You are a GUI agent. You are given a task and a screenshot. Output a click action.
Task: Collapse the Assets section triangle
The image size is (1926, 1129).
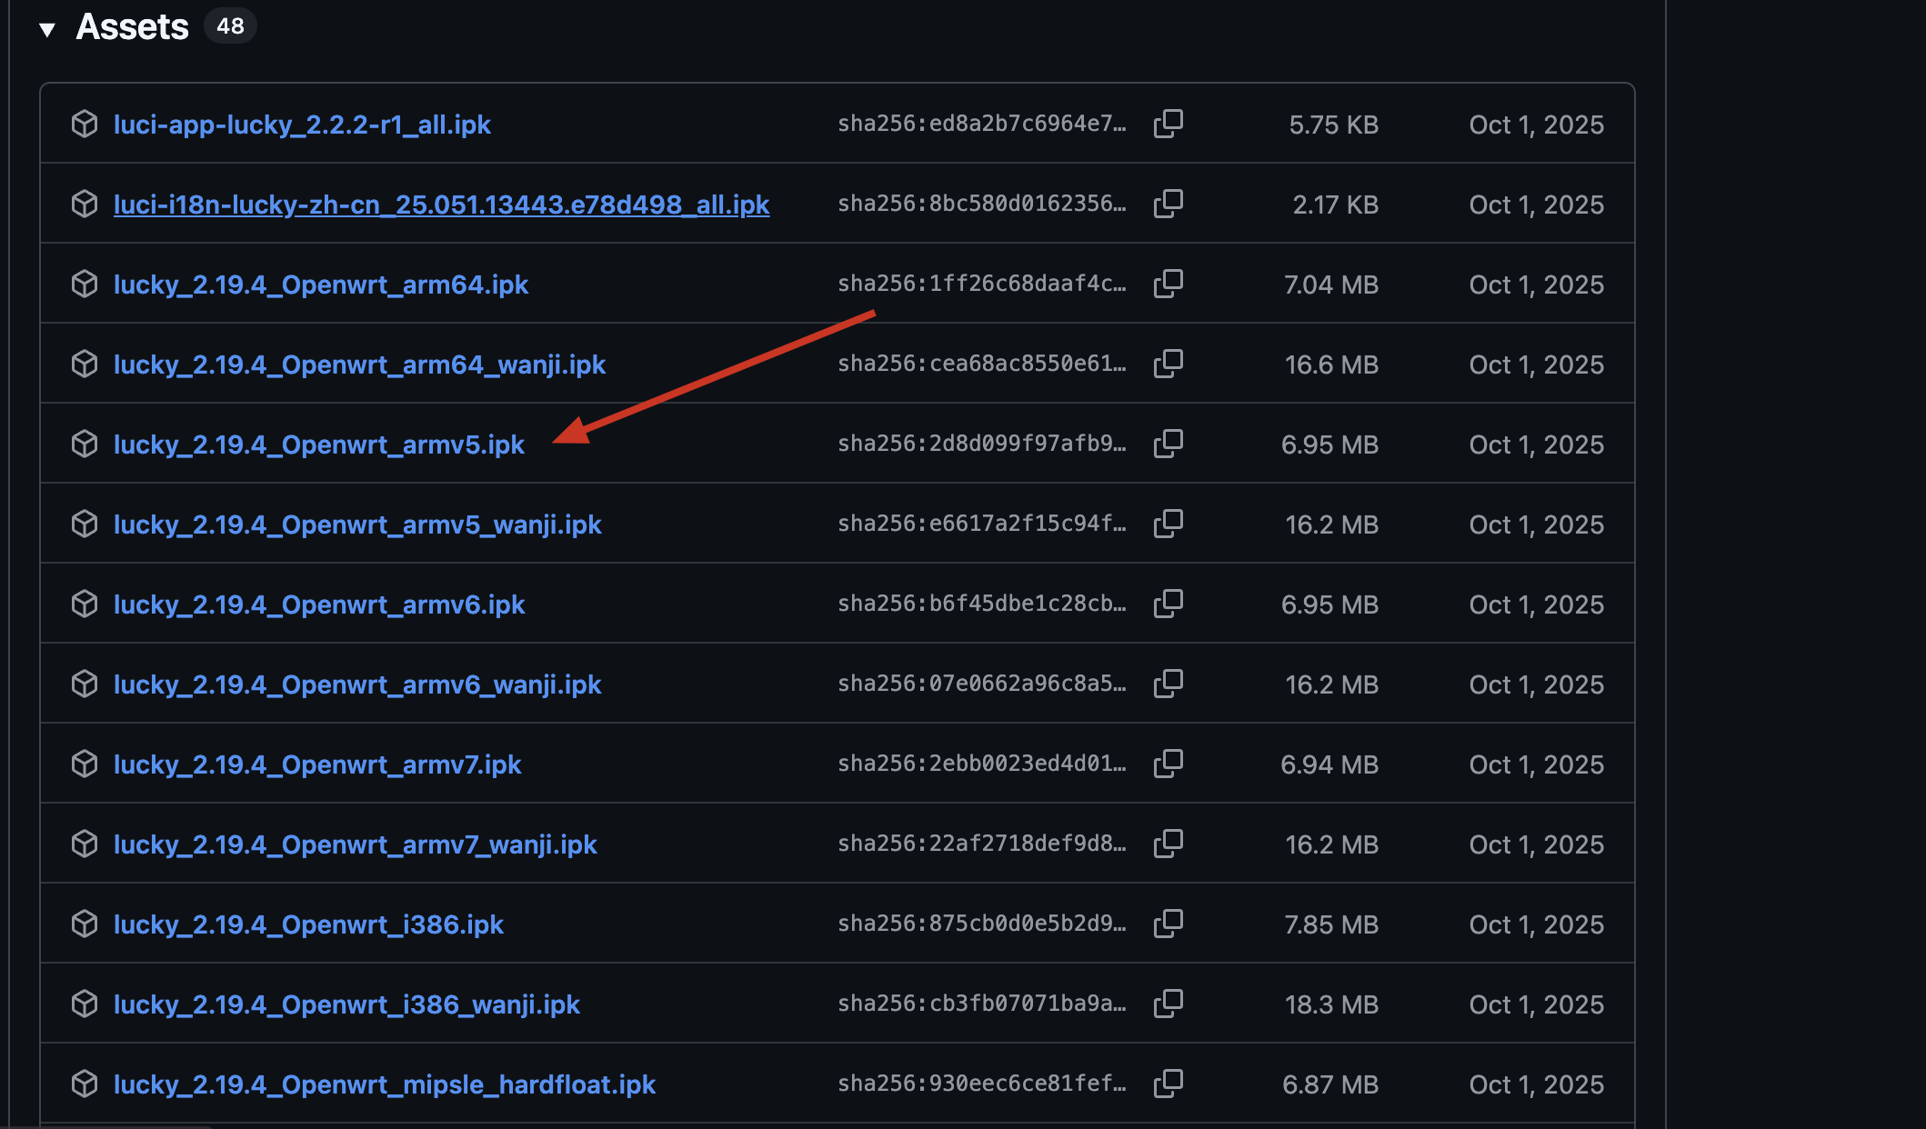[x=47, y=29]
